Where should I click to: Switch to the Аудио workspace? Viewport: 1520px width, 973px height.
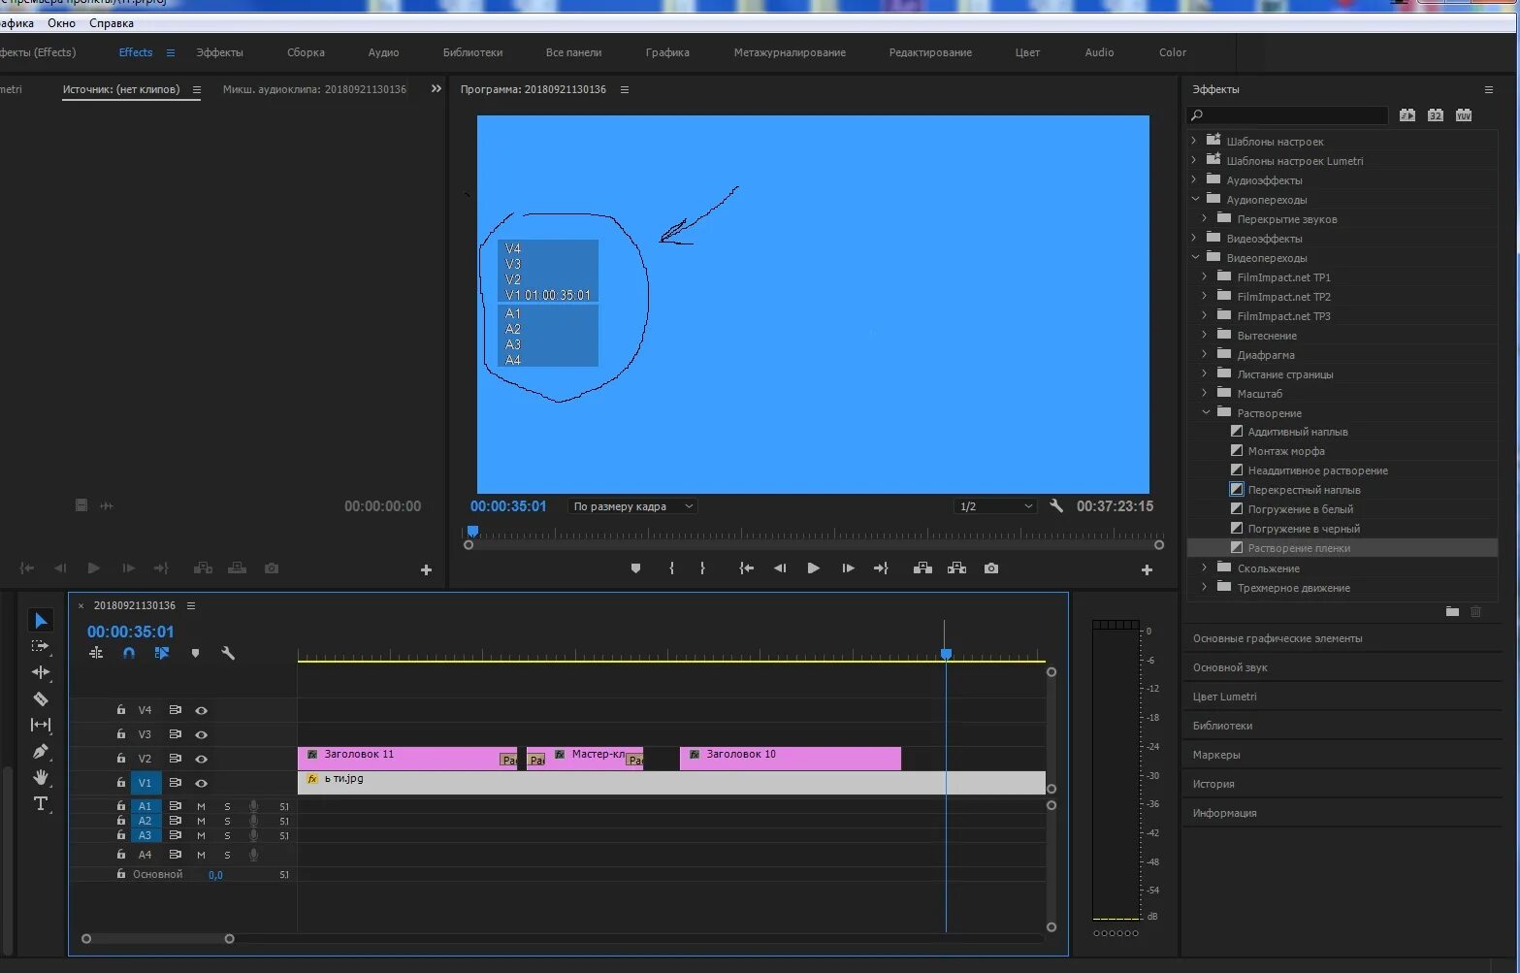click(383, 52)
